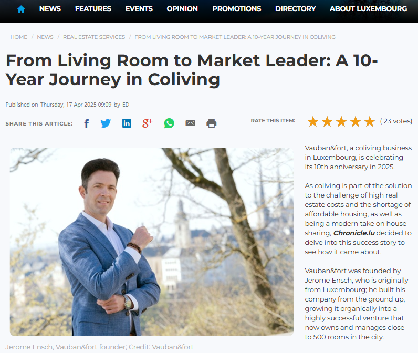Open the Features menu

[x=93, y=9]
